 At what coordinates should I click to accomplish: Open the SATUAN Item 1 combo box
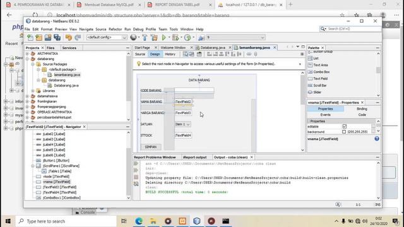(x=183, y=124)
